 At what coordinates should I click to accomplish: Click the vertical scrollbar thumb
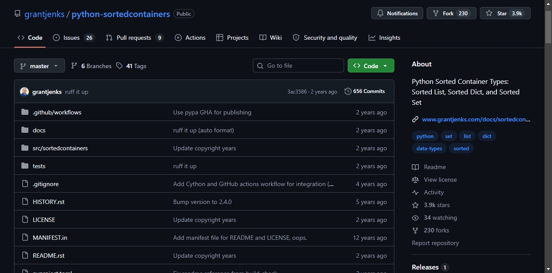pos(548,26)
